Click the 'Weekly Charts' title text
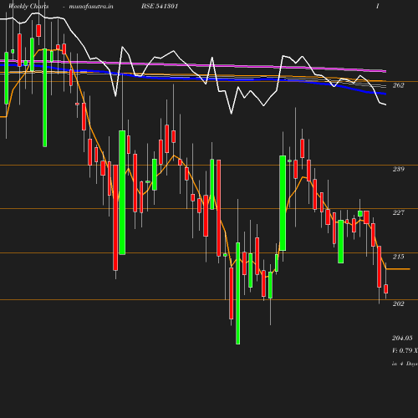The height and width of the screenshot is (418, 418). [28, 6]
